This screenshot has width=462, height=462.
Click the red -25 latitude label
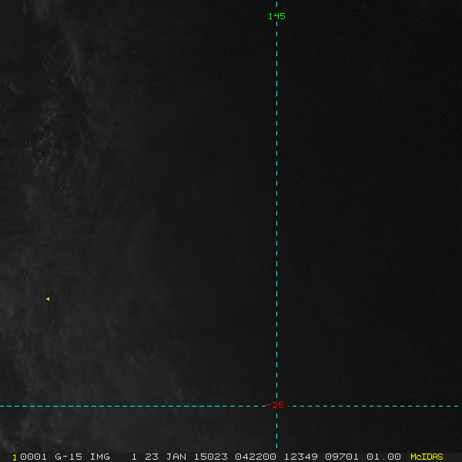275,405
